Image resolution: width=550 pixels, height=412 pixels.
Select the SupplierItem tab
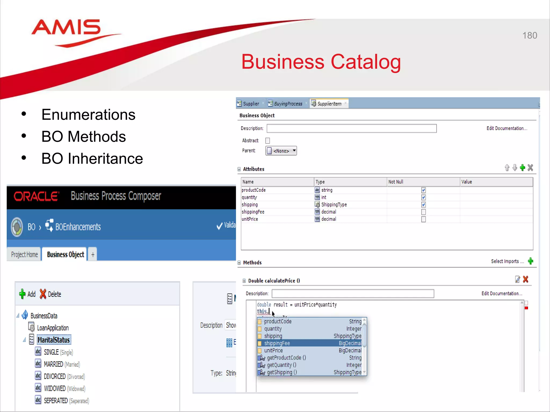coord(329,104)
